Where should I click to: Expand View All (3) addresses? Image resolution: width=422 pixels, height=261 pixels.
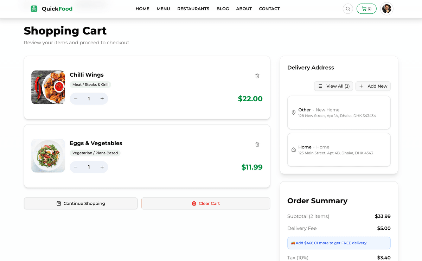pos(333,86)
